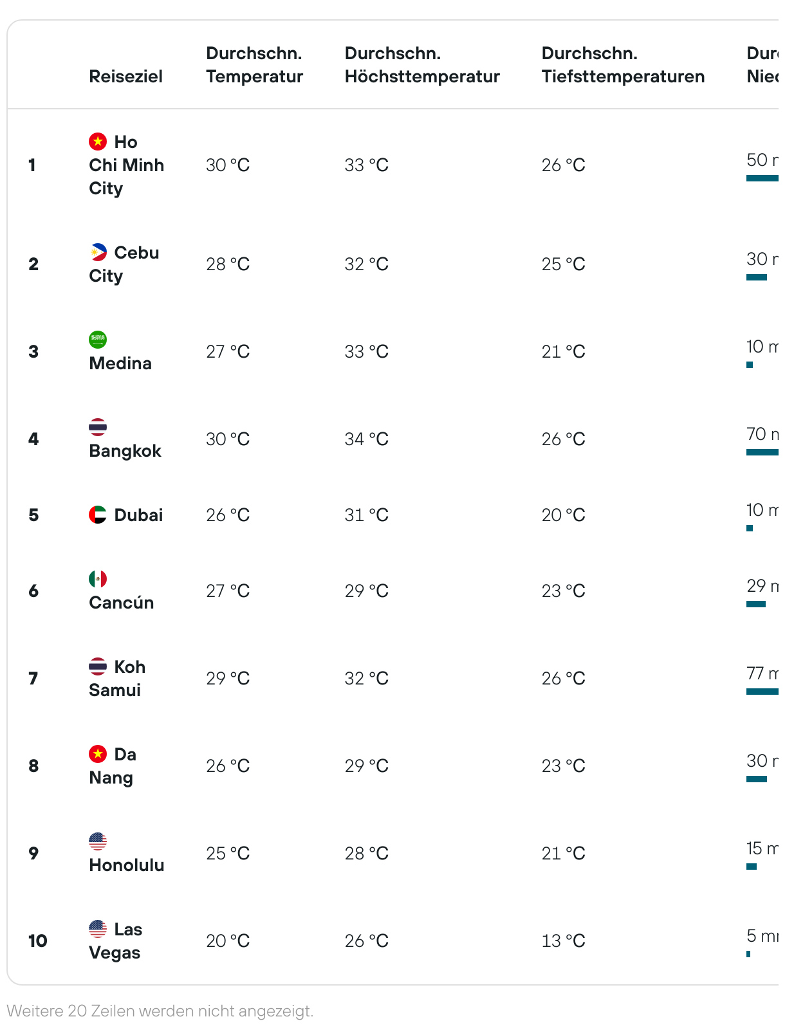This screenshot has height=1028, width=785.
Task: Click the Saudi Arabia flag above Medina
Action: [x=98, y=339]
